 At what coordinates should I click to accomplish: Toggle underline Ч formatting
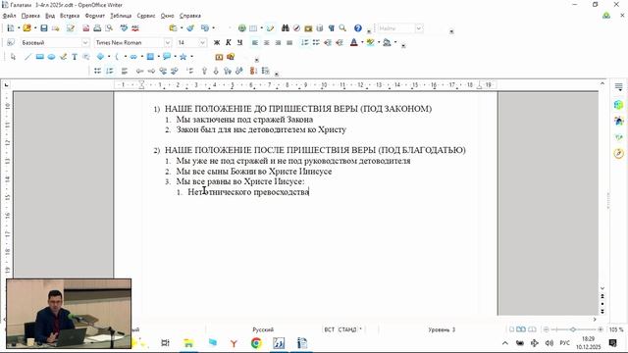[x=239, y=42]
